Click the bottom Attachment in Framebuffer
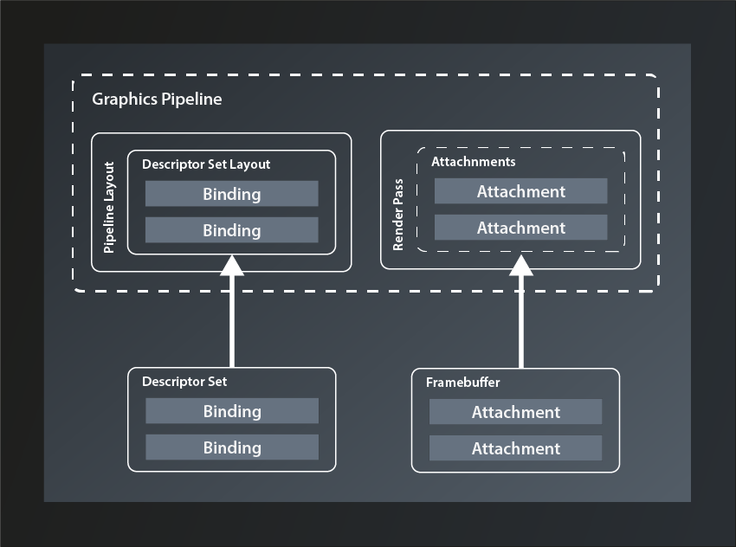Screen dimensions: 736x547 click(x=514, y=448)
